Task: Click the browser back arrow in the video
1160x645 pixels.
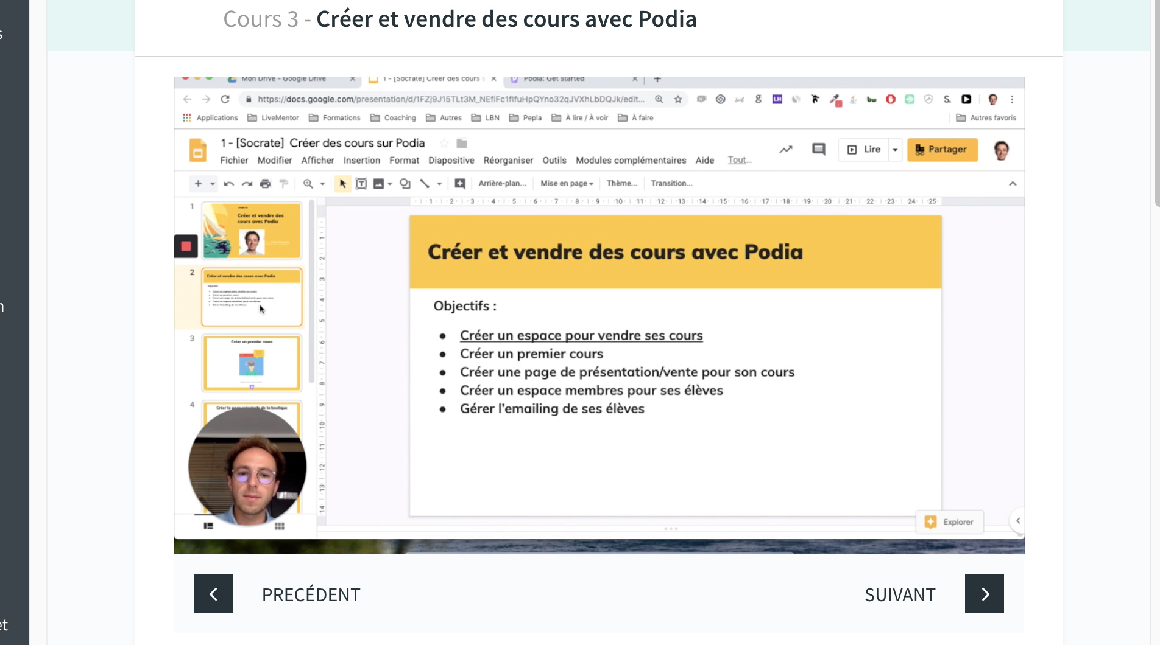Action: (x=187, y=99)
